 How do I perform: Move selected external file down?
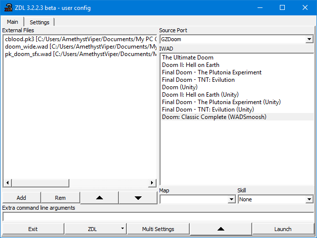[138, 198]
